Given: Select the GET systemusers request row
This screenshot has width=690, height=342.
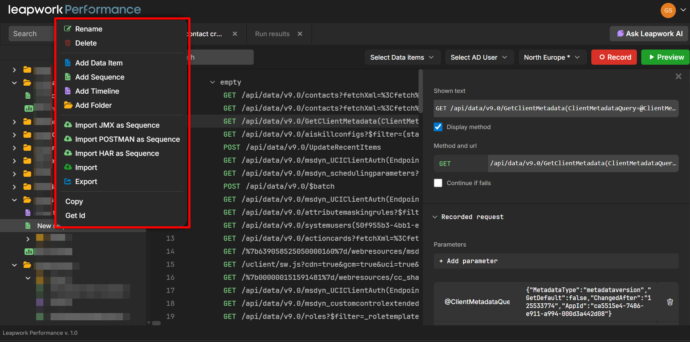Looking at the screenshot, I should [x=321, y=225].
